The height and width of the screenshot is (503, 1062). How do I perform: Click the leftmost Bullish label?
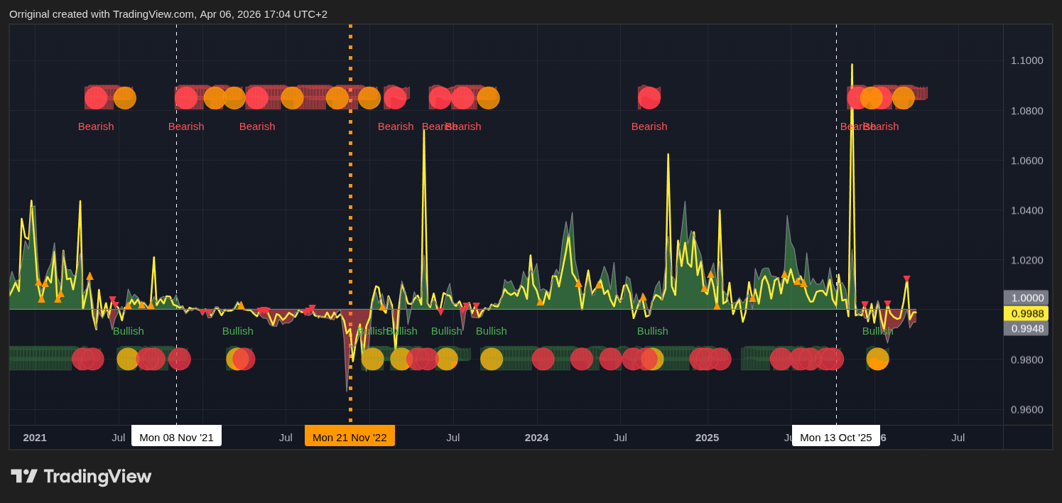click(x=128, y=331)
